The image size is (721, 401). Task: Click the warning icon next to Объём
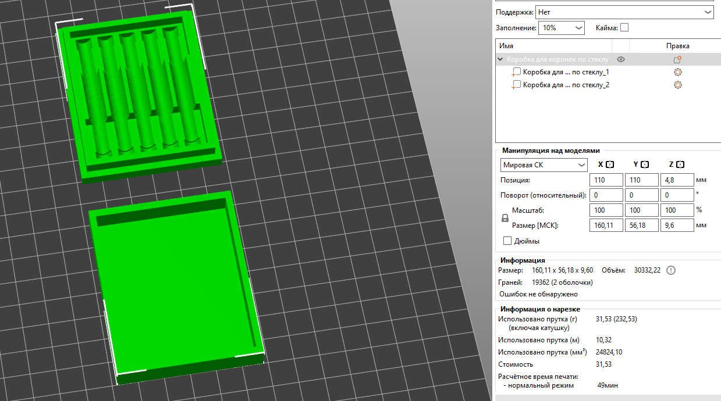[x=671, y=270]
